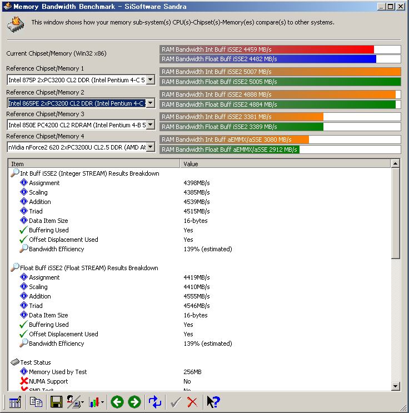Click the green back arrow button
Image resolution: width=409 pixels, height=413 pixels.
(x=117, y=402)
